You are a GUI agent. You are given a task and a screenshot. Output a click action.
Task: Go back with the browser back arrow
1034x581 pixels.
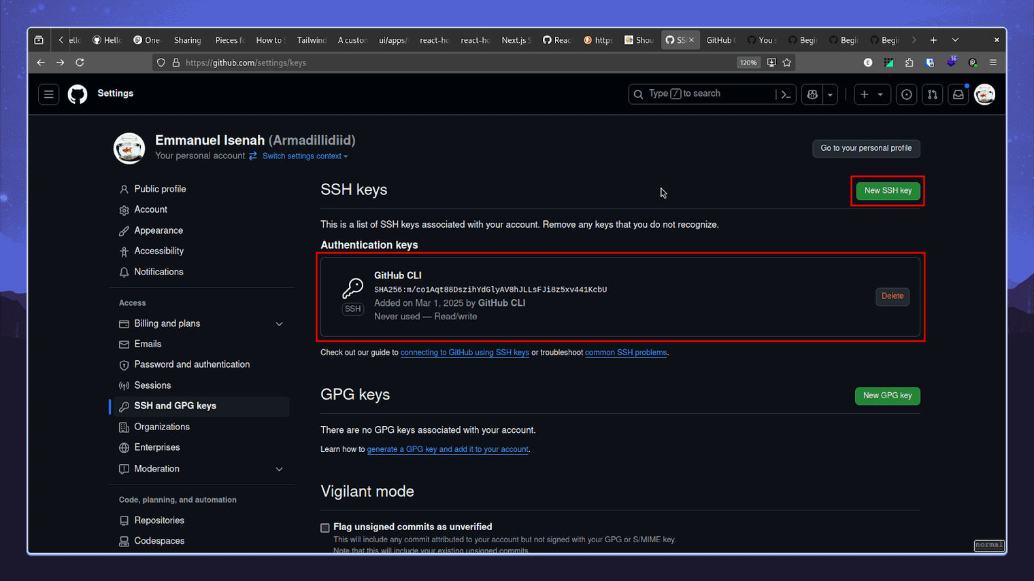click(x=41, y=63)
